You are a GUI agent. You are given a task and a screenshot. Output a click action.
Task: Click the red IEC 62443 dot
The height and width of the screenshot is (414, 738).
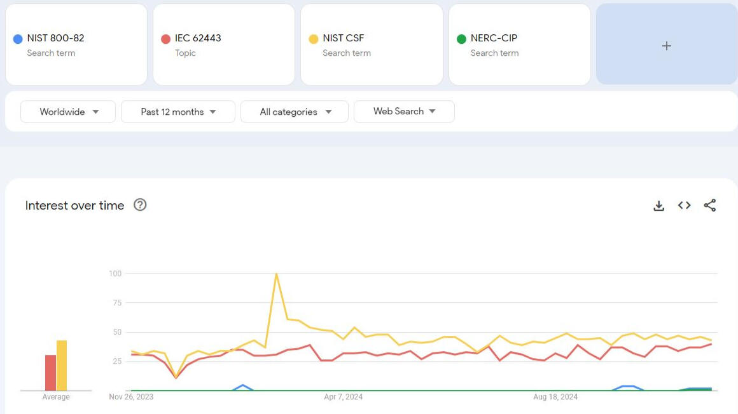tap(165, 39)
